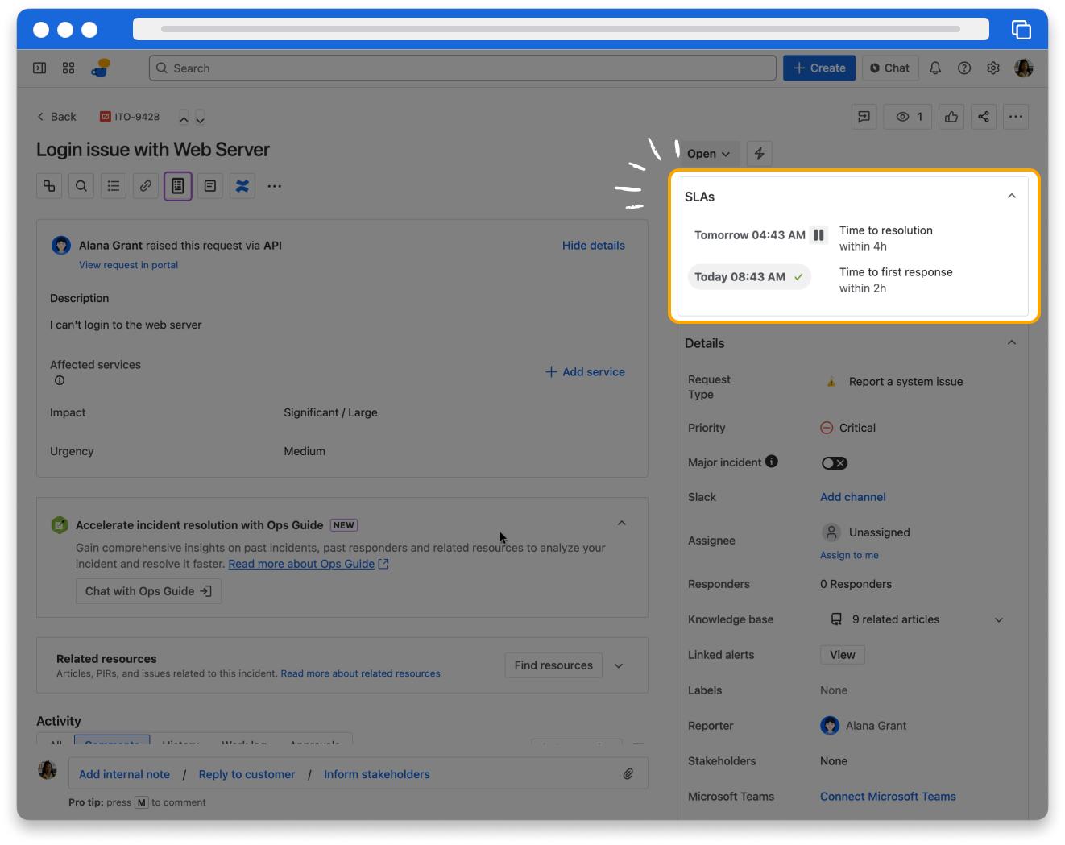Click the attachment paperclip icon

(628, 774)
